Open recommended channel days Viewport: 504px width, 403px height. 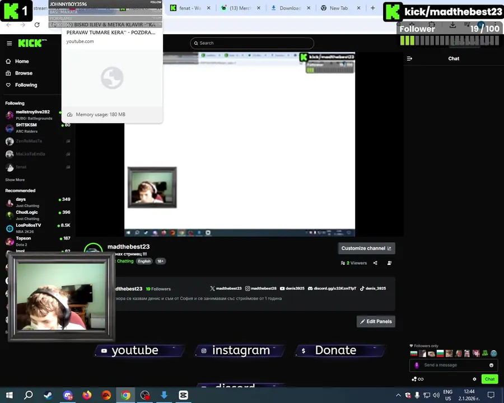coord(38,202)
